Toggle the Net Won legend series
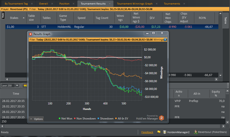 pyautogui.click(x=65, y=119)
